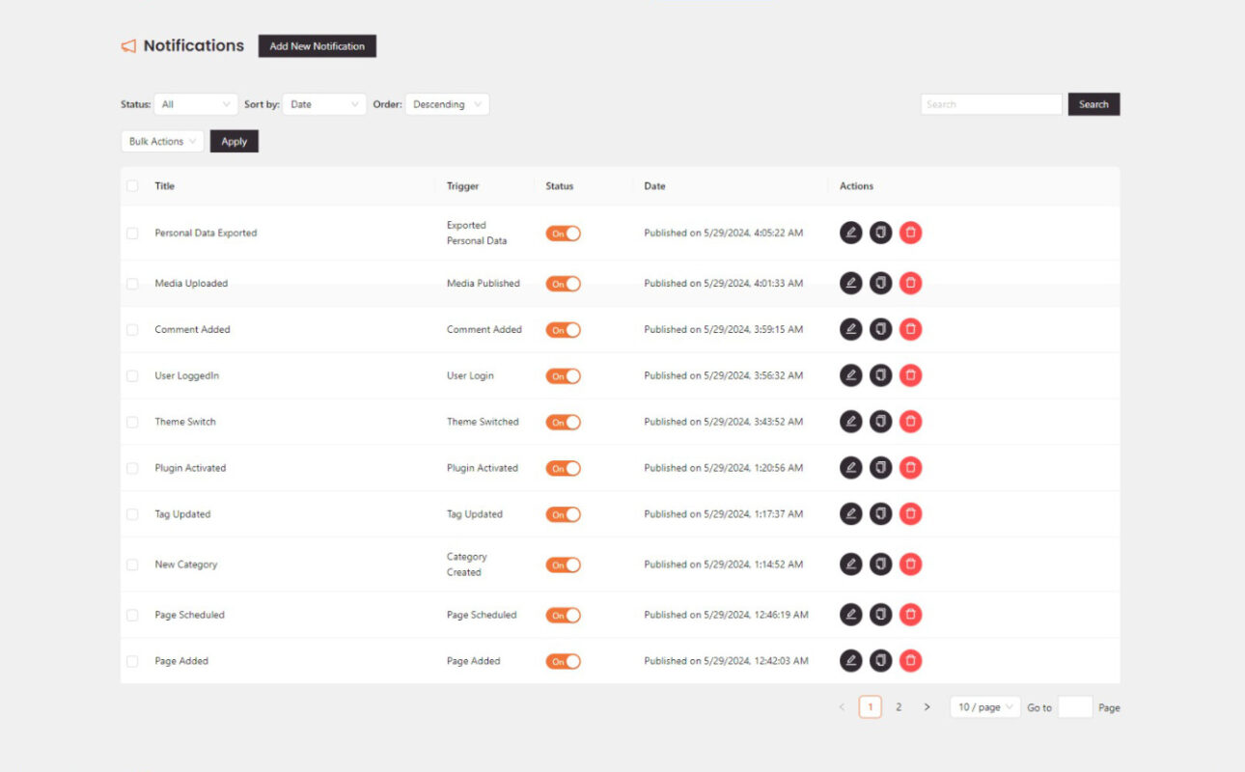Edit the Personal Data Exported notification
Viewport: 1245px width, 772px height.
(x=850, y=233)
